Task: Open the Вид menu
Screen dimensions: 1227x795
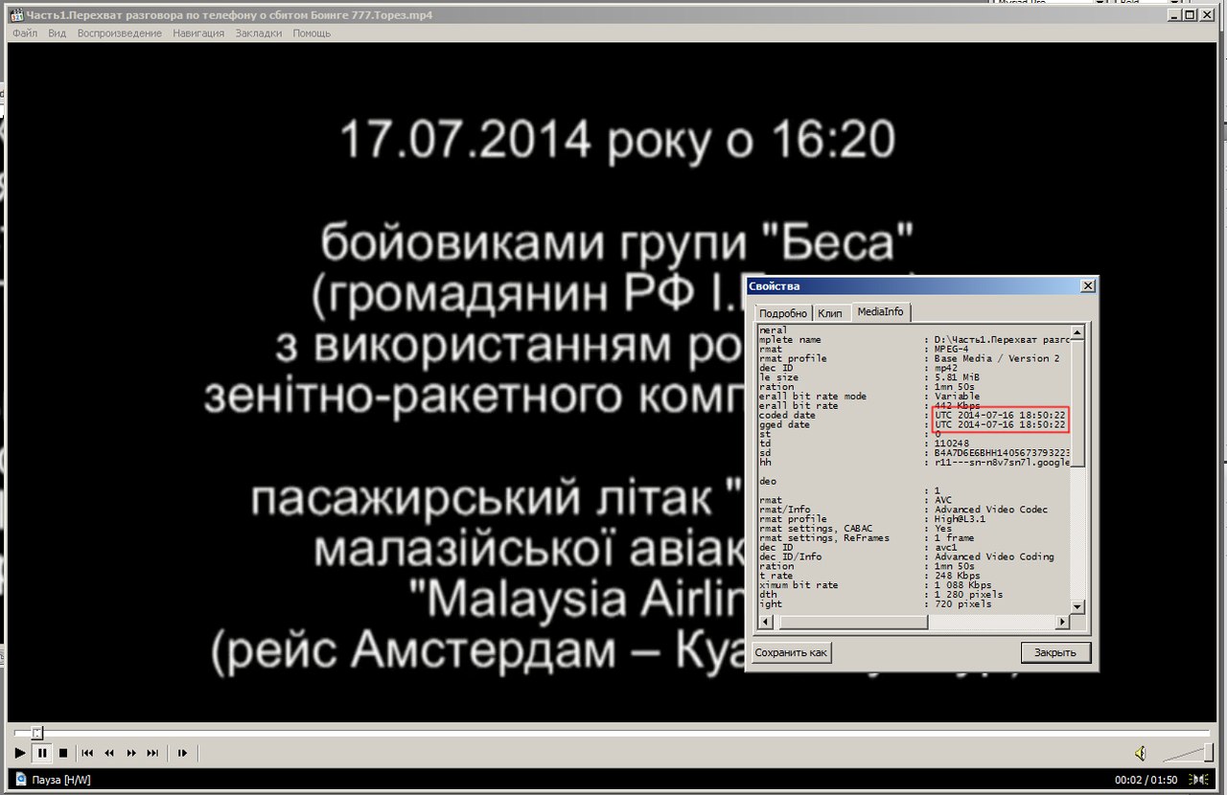Action: 58,33
